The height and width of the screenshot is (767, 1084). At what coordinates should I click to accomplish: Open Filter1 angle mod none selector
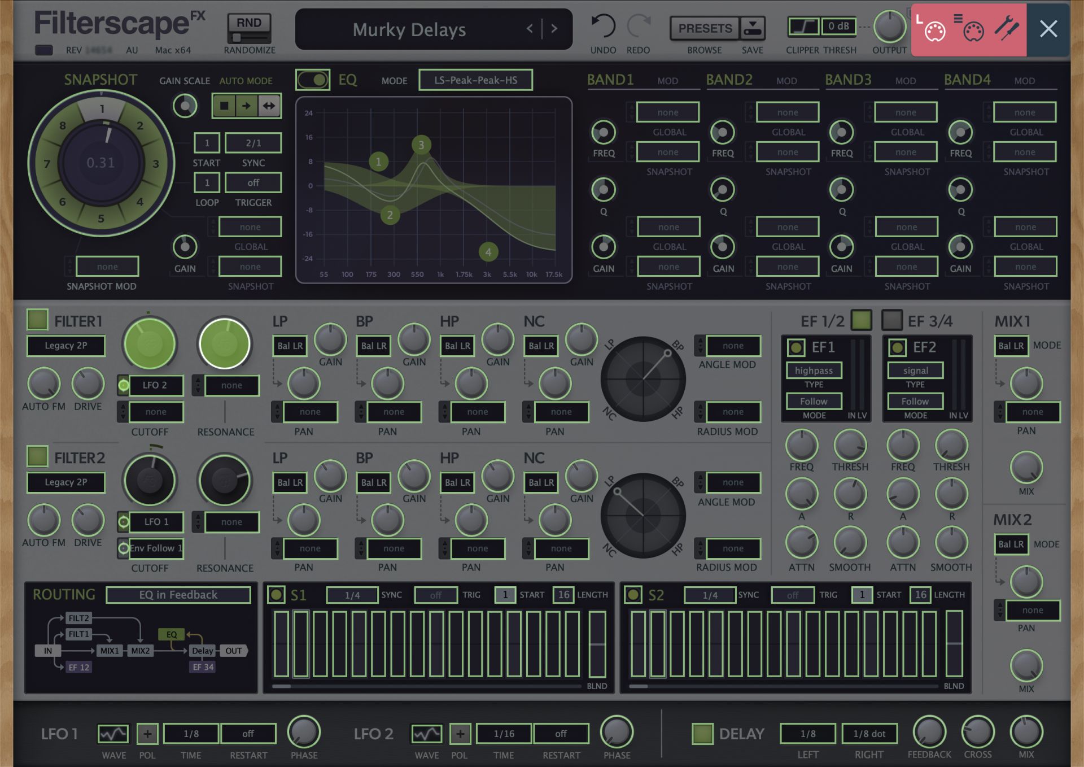coord(733,346)
